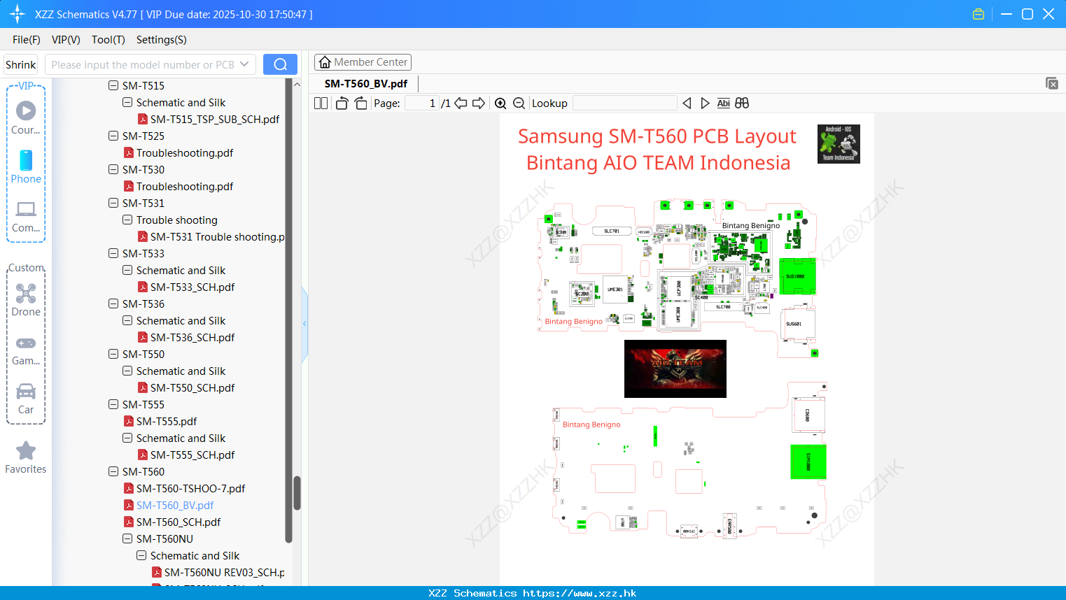Click the XZZ website link in footer
The width and height of the screenshot is (1066, 600).
point(580,593)
